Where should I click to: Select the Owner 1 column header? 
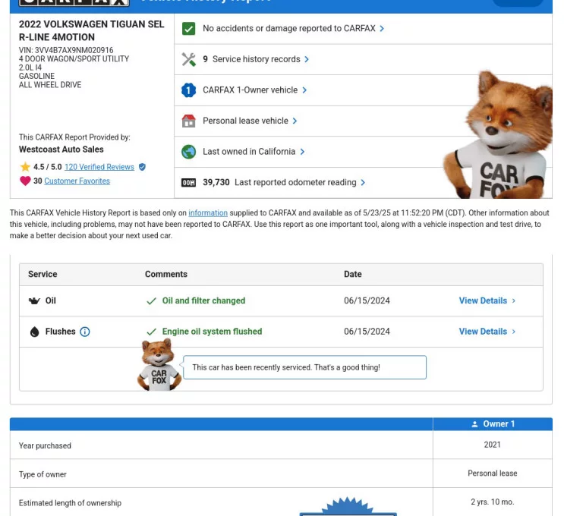coord(492,424)
